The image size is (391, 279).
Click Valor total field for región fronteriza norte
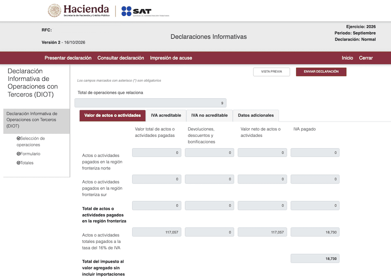pyautogui.click(x=156, y=153)
